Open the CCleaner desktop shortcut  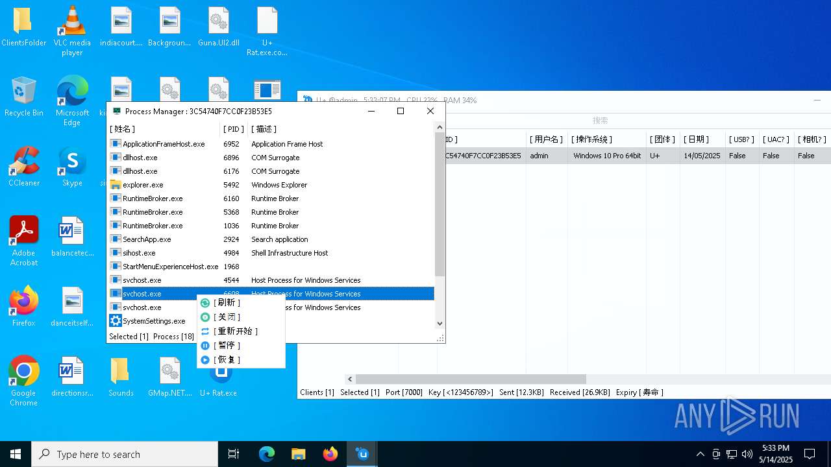(23, 167)
